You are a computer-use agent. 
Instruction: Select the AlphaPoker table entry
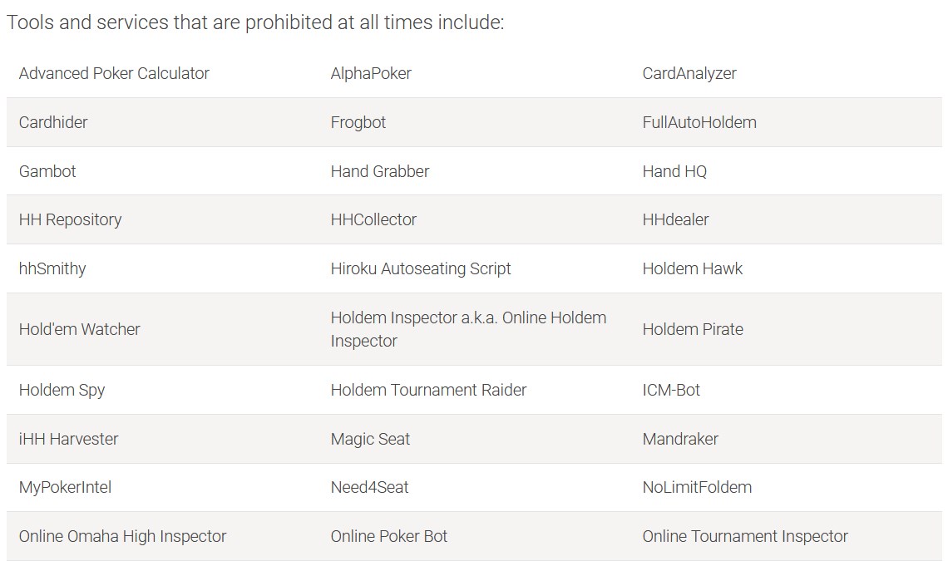(371, 73)
